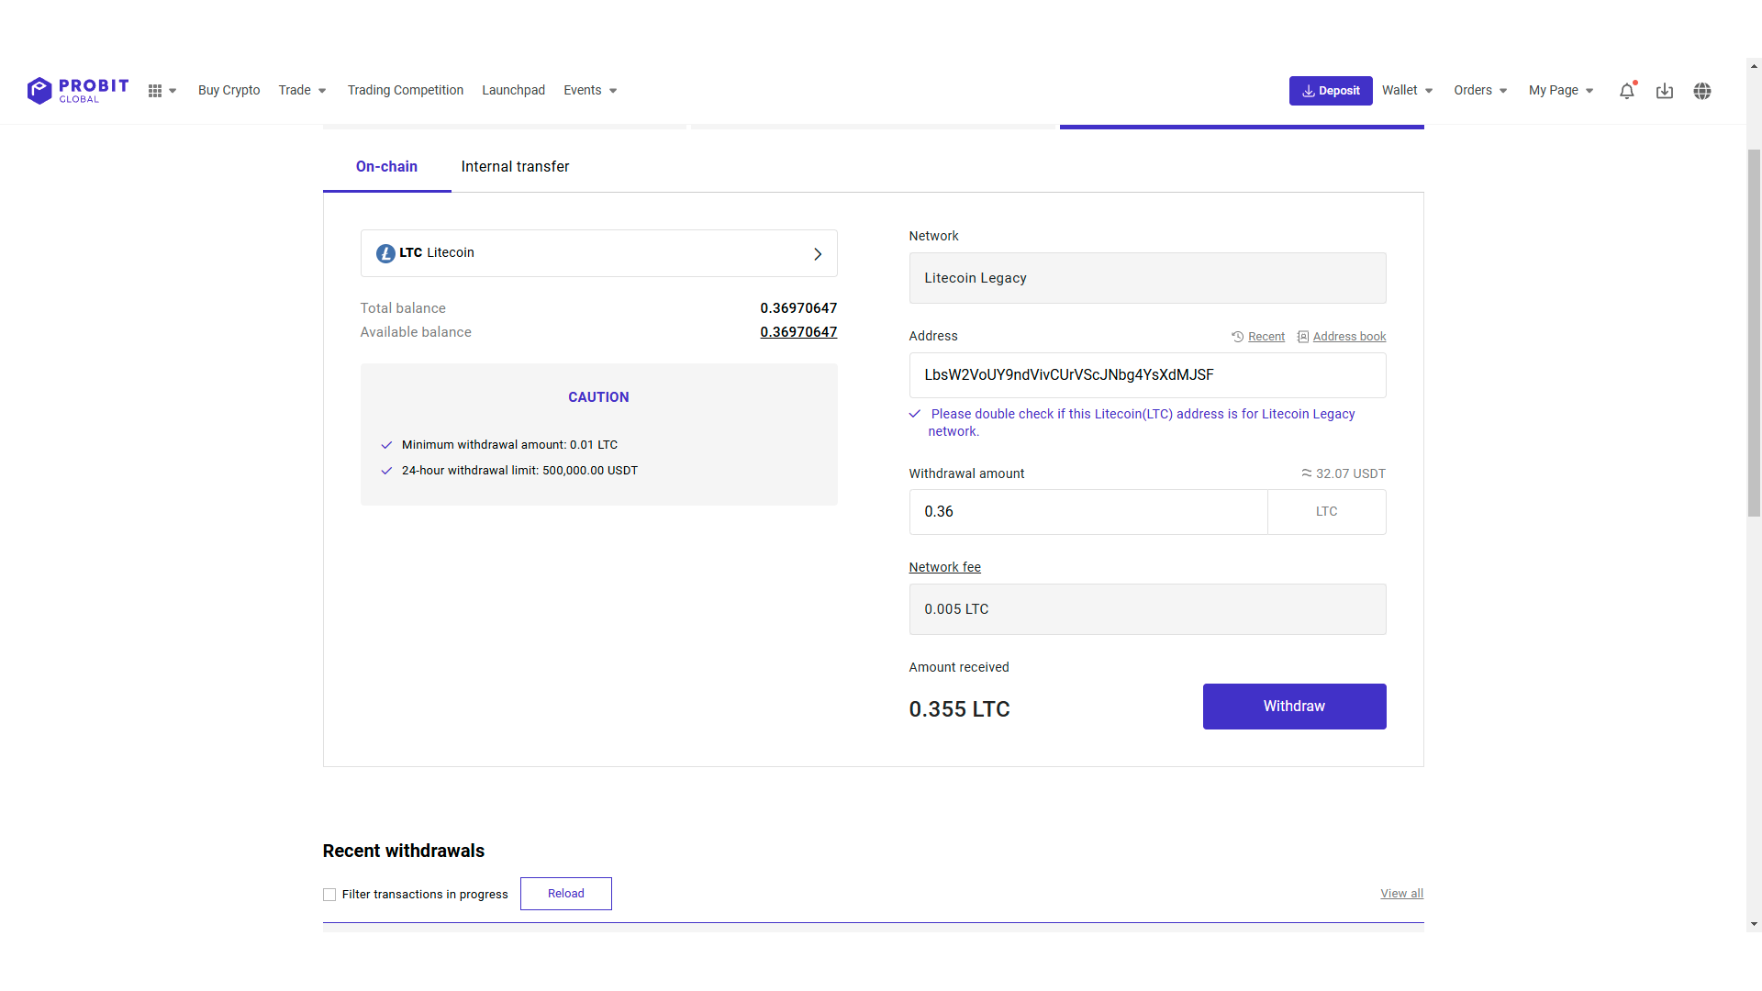Click the ProBit Global logo
Viewport: 1762px width, 991px height.
77,90
